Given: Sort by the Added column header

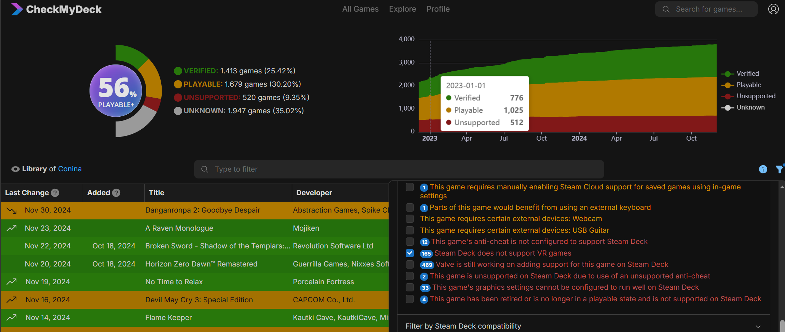Looking at the screenshot, I should (99, 193).
